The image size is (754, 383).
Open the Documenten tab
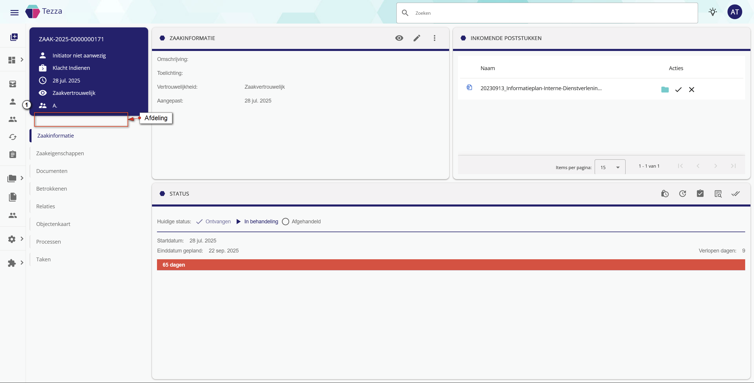52,171
